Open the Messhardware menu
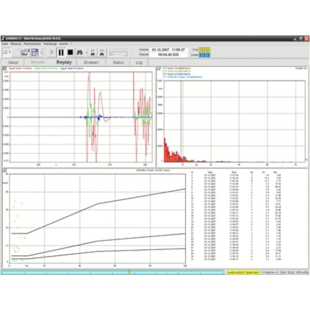Viewport: 310px width, 310px height. pyautogui.click(x=32, y=44)
